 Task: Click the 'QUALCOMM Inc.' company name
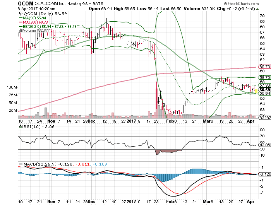[50, 3]
